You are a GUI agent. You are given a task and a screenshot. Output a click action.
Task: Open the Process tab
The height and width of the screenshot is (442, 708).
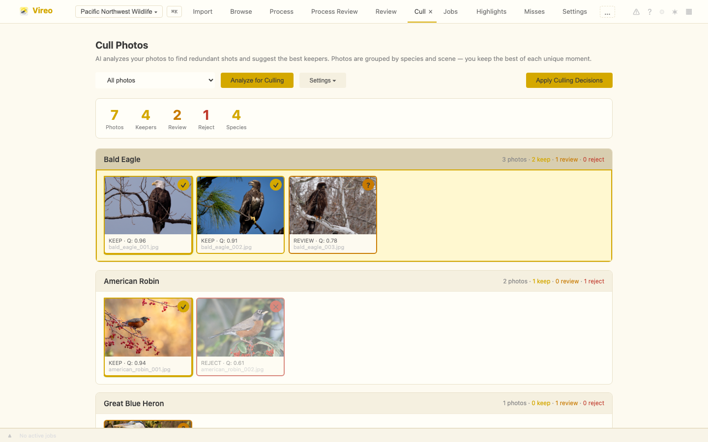pyautogui.click(x=281, y=12)
